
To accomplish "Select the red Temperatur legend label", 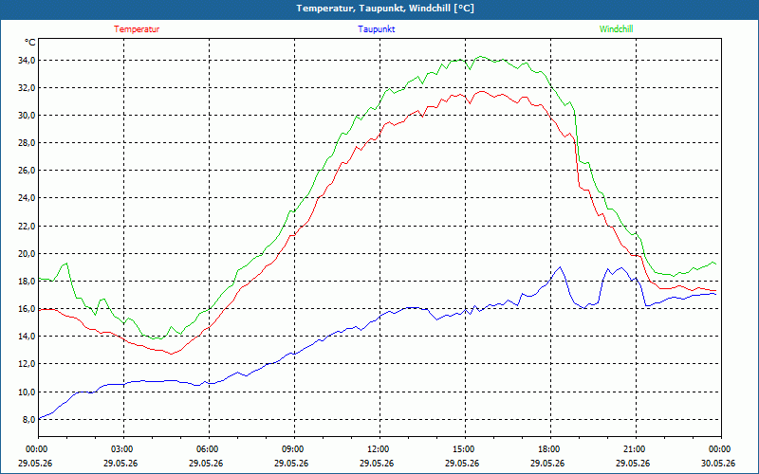I will pos(137,29).
